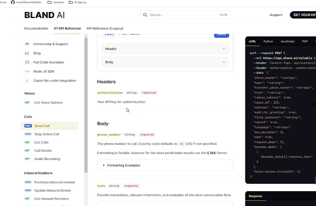
Task: Open the Documentation tab
Action: coord(36,28)
